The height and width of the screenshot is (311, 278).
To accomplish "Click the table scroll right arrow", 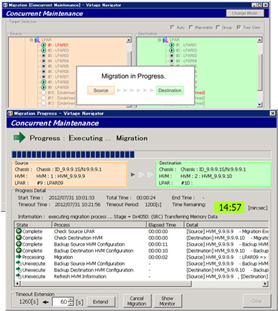I will (x=265, y=283).
